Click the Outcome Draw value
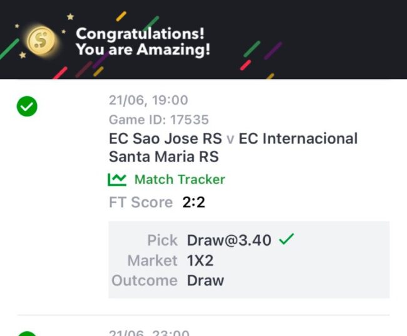This screenshot has height=336, width=407. click(205, 281)
